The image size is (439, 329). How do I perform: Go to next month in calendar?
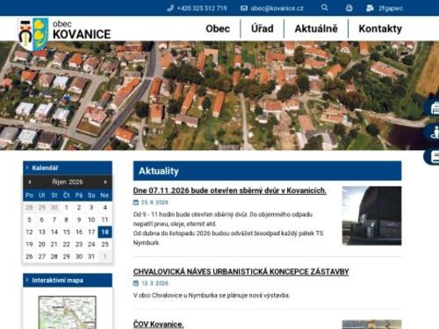pos(105,182)
